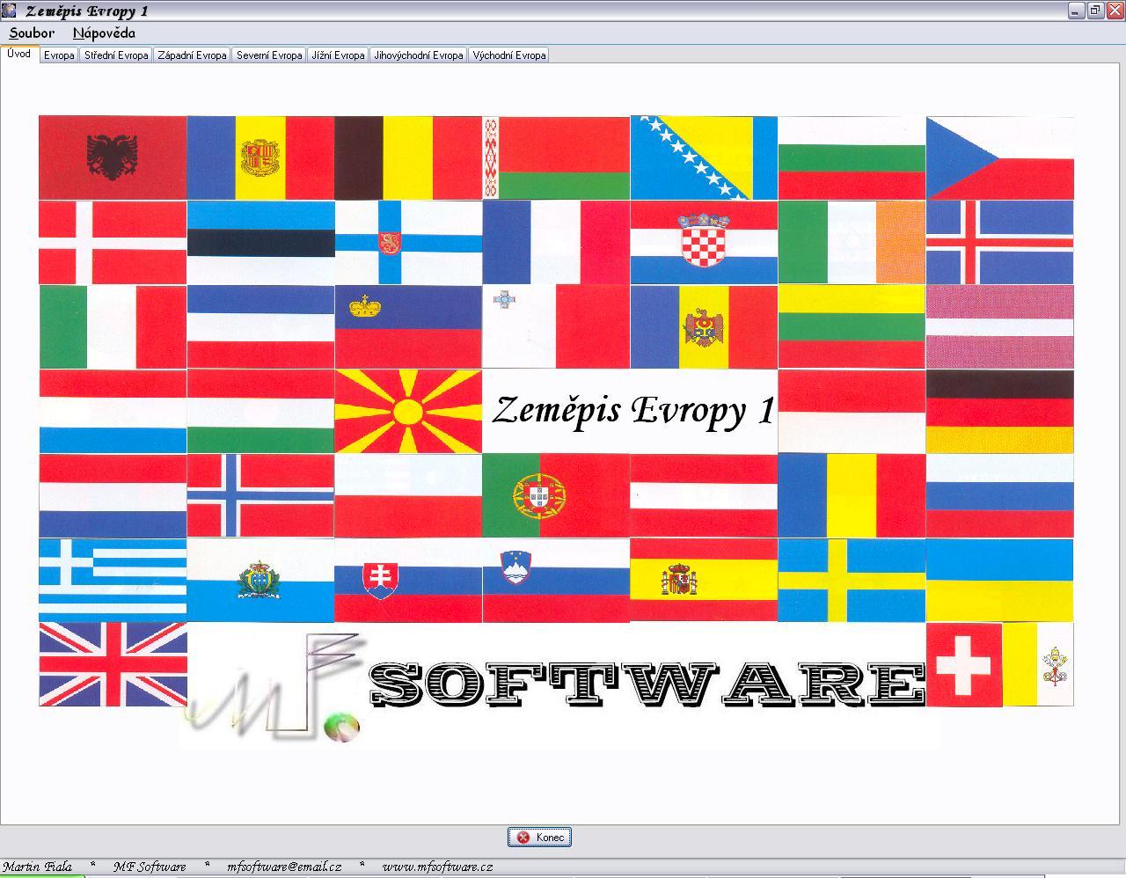Click the Bosnia and Herzegovina flag
1126x878 pixels.
(x=704, y=158)
